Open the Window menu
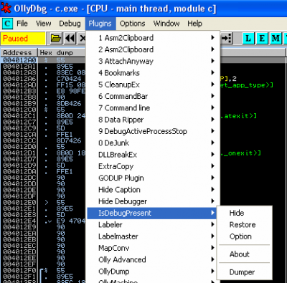287x283 pixels. [x=166, y=24]
